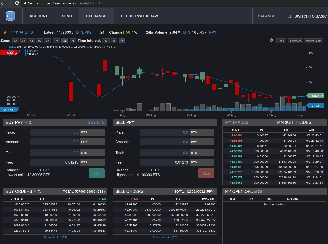Click the BALANCE: 0 header item
Screen dimensions: 328x244
tap(268, 16)
